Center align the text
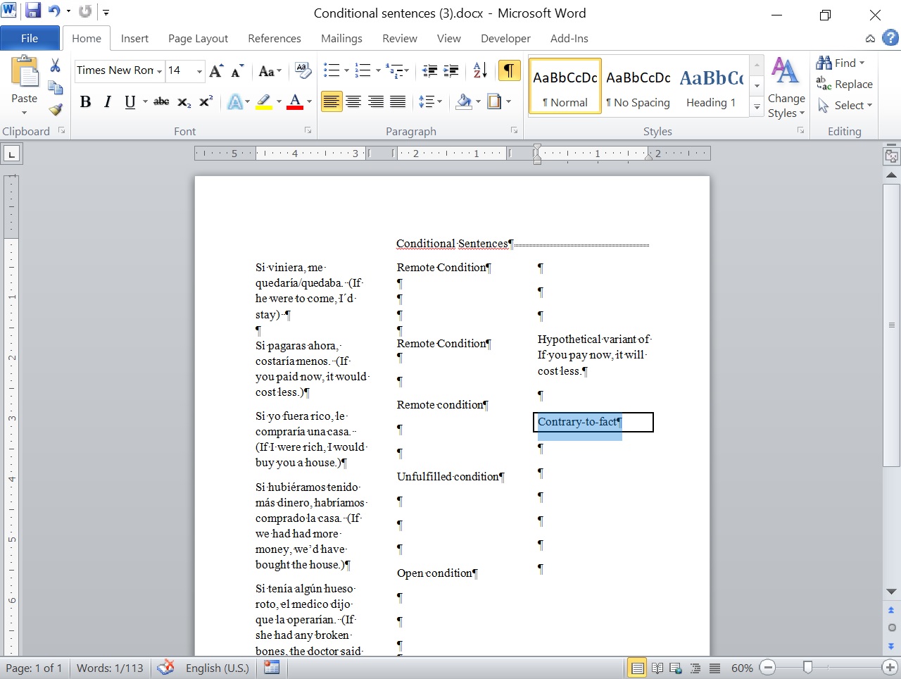901x679 pixels. point(353,102)
